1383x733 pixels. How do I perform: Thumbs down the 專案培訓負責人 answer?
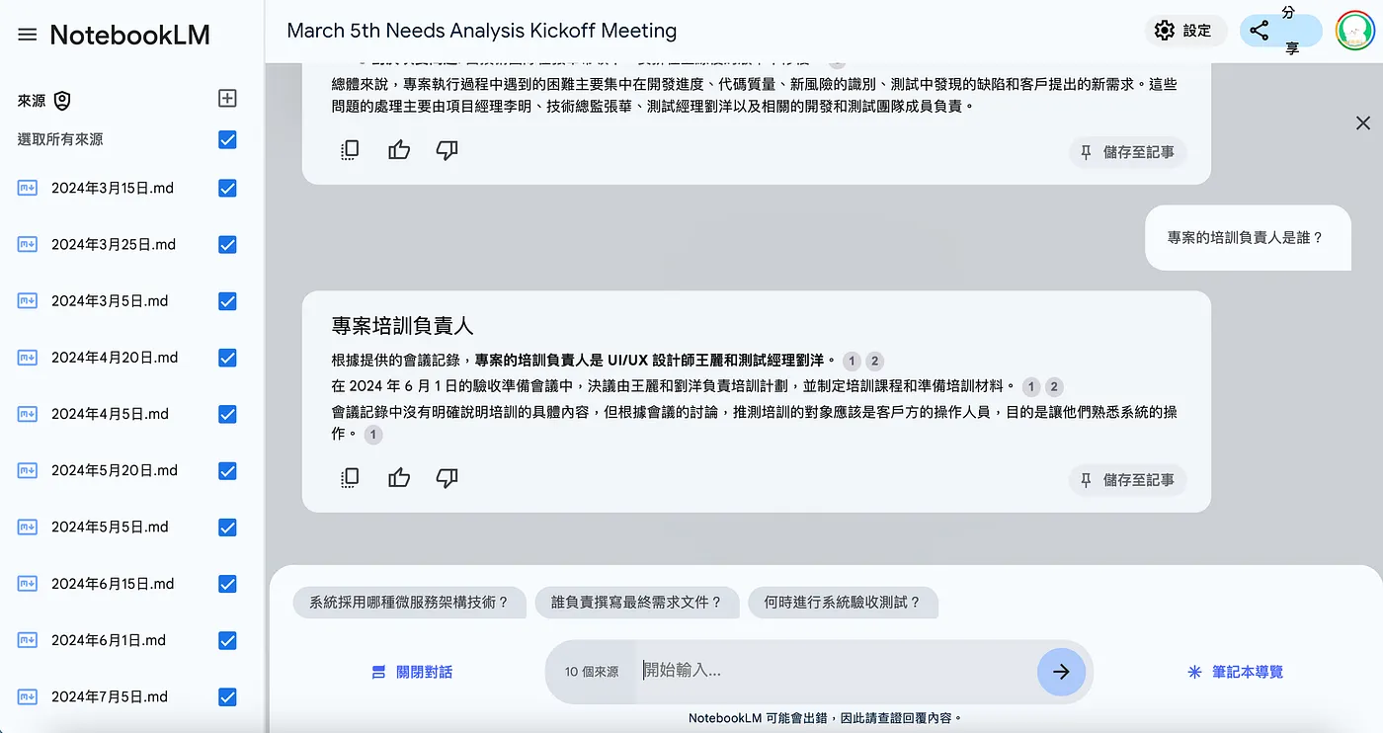447,478
